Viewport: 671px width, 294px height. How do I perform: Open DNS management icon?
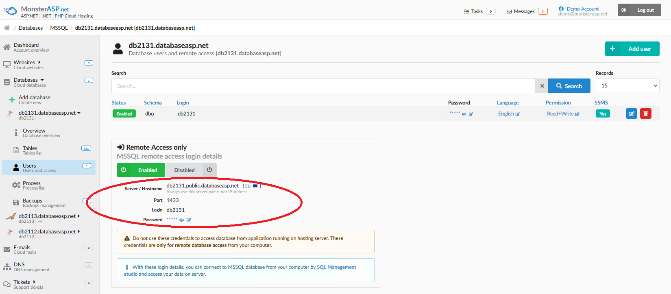click(7, 267)
